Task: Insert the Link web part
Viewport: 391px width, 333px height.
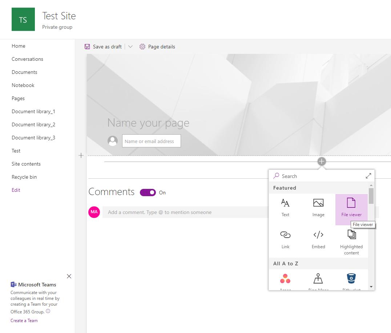Action: (285, 240)
